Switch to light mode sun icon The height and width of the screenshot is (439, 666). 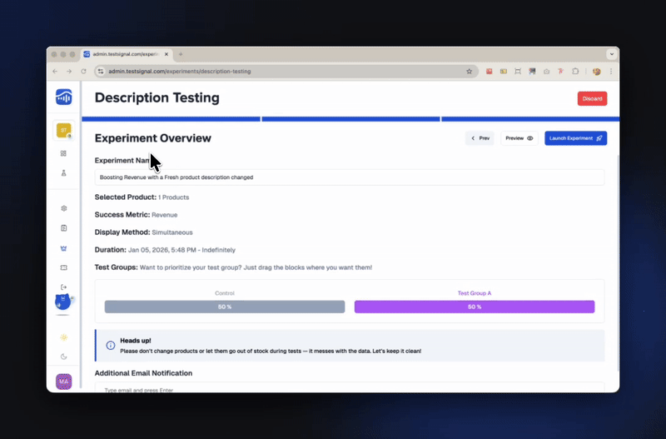pyautogui.click(x=64, y=337)
